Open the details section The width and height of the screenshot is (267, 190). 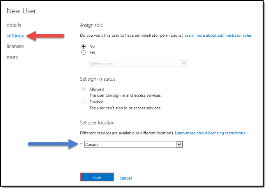pos(14,25)
